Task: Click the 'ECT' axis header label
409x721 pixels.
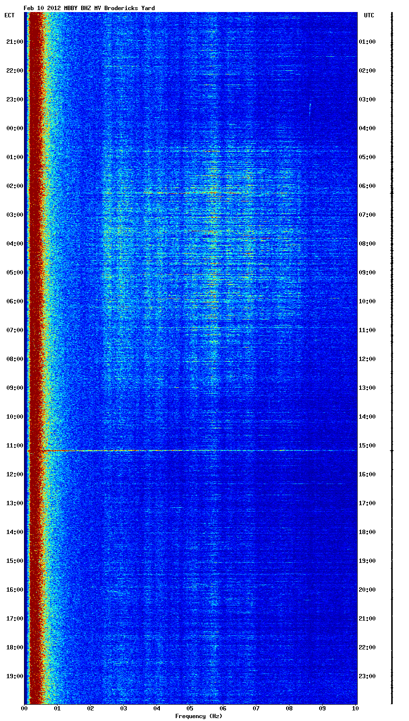Action: click(x=9, y=15)
